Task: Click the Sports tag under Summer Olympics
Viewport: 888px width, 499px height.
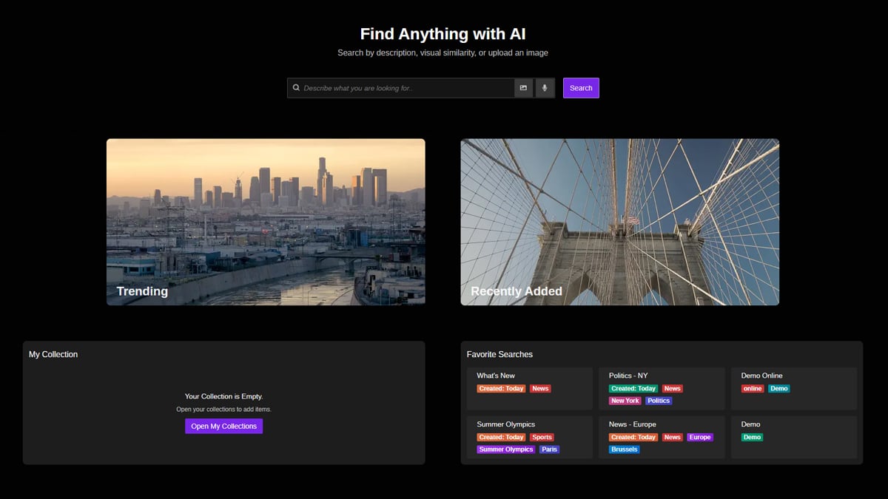Action: [x=542, y=437]
